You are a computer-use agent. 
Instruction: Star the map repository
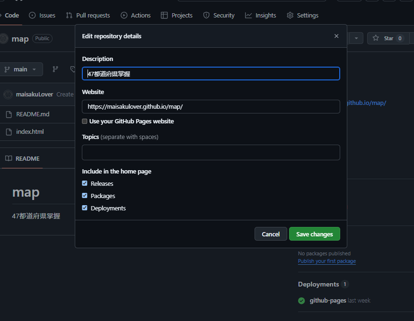click(388, 38)
